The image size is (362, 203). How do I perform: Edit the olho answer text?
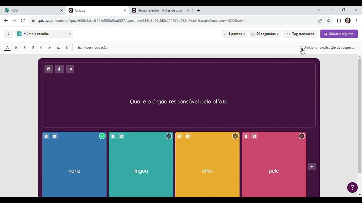(x=207, y=171)
